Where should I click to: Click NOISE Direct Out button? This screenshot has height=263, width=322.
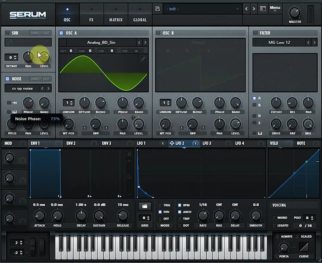pyautogui.click(x=40, y=79)
